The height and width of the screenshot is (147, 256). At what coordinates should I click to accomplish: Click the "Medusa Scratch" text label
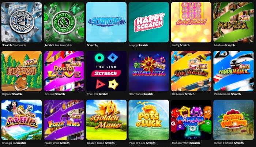pyautogui.click(x=224, y=45)
